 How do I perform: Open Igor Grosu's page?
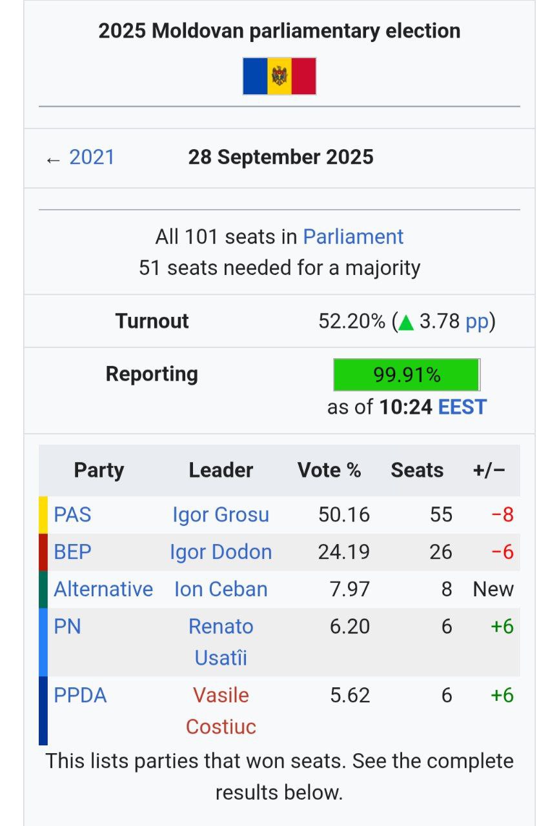(x=221, y=515)
